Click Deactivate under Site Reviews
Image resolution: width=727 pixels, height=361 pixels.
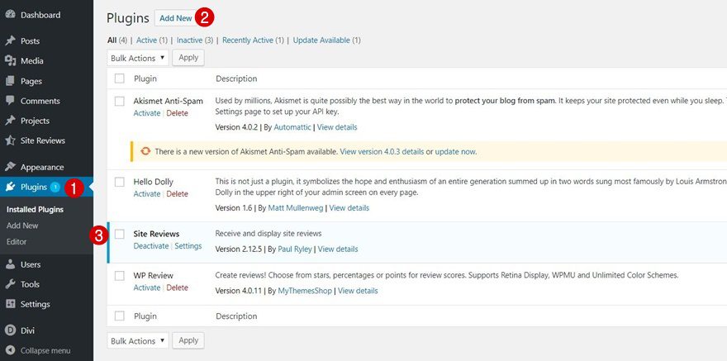(151, 246)
